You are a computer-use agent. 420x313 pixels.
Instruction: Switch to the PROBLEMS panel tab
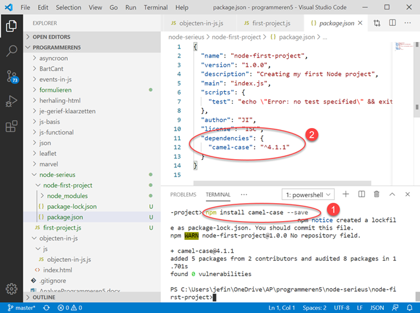(x=183, y=194)
